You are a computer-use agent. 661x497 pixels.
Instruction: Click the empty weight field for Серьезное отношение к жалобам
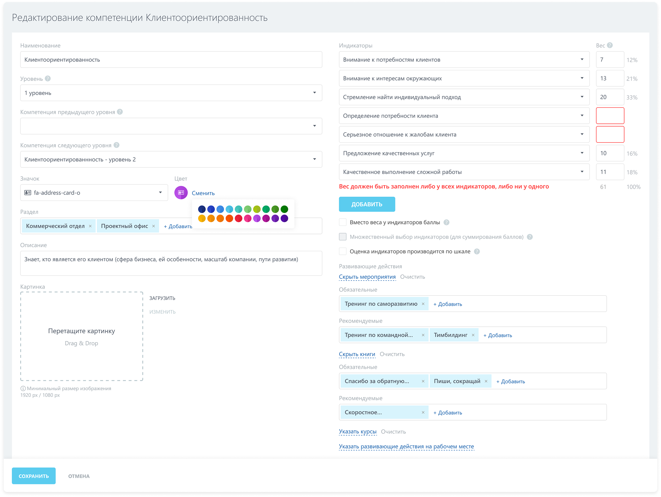610,135
